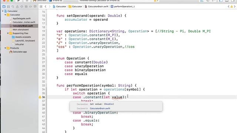Click the warning count in activity bar

coord(156,1)
